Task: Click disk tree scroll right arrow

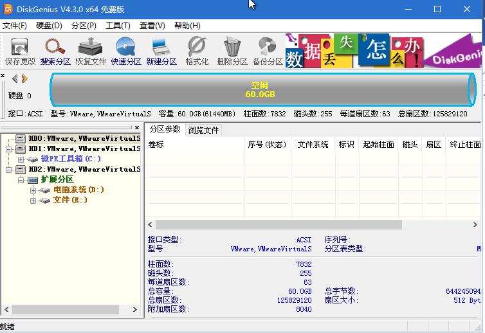Action: coord(135,309)
